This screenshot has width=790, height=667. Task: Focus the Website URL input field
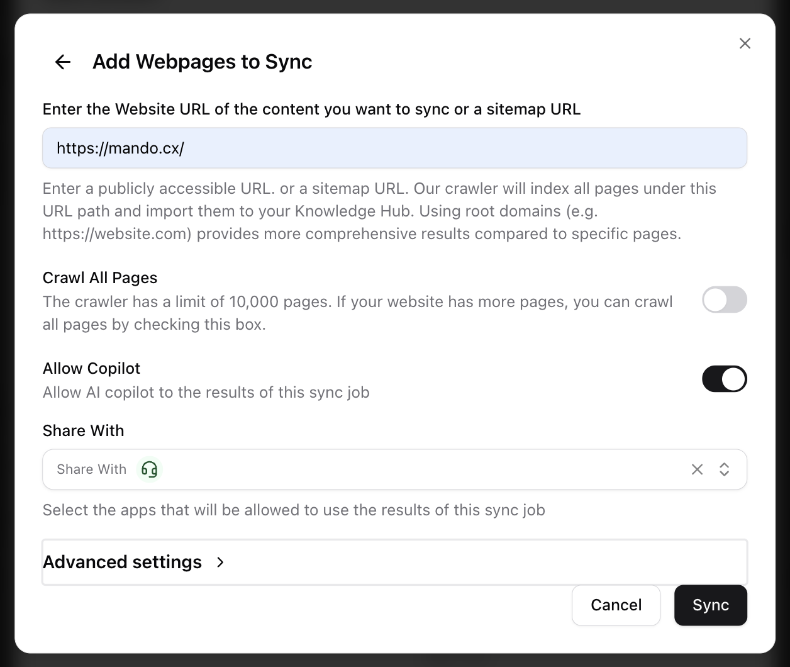pos(394,149)
